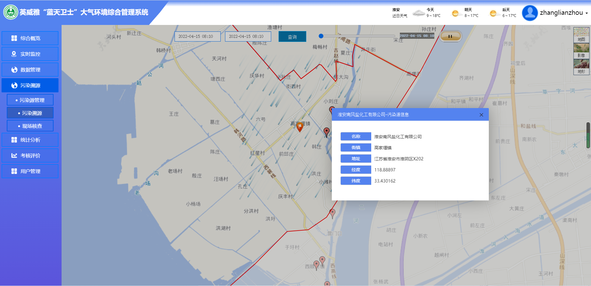The height and width of the screenshot is (286, 591).
Task: Click the 数据管理 globe icon
Action: point(14,70)
